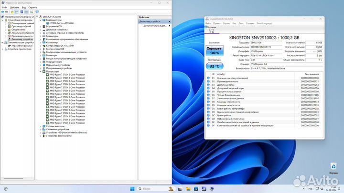The width and height of the screenshot is (344, 193).
Task: Open Действие menu in Computer Management
Action: tap(14, 8)
